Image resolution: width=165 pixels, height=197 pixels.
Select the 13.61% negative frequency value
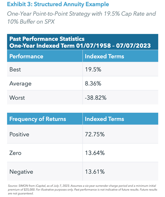(95, 172)
